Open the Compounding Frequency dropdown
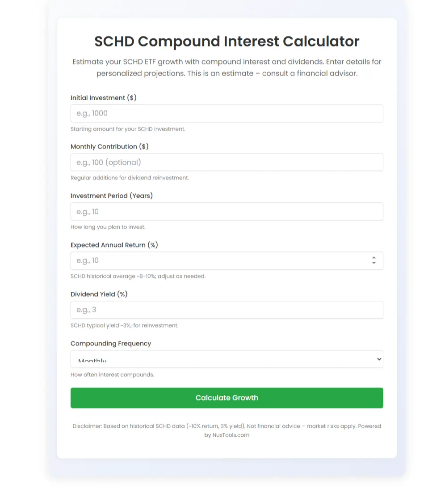 tap(227, 359)
